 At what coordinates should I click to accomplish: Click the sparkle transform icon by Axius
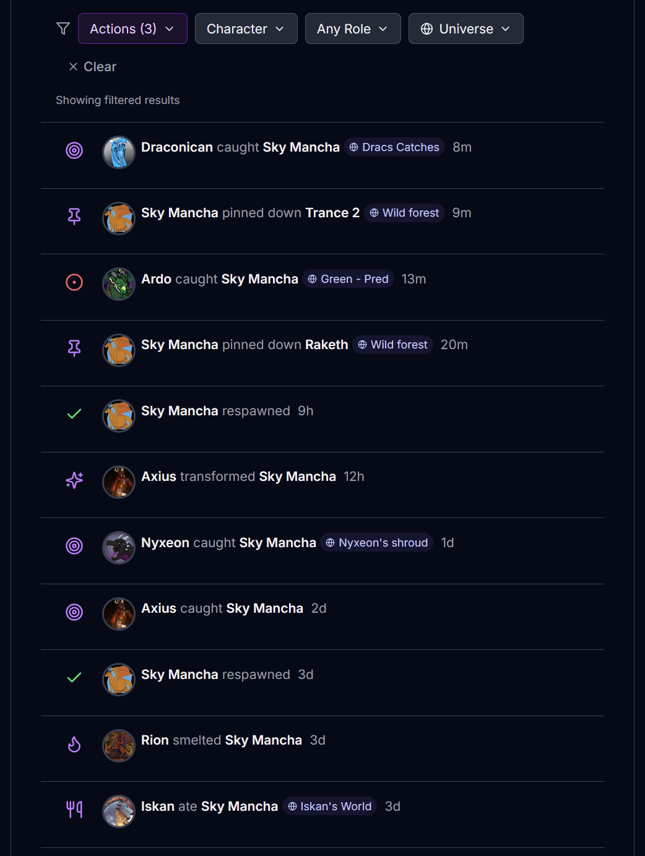point(74,480)
